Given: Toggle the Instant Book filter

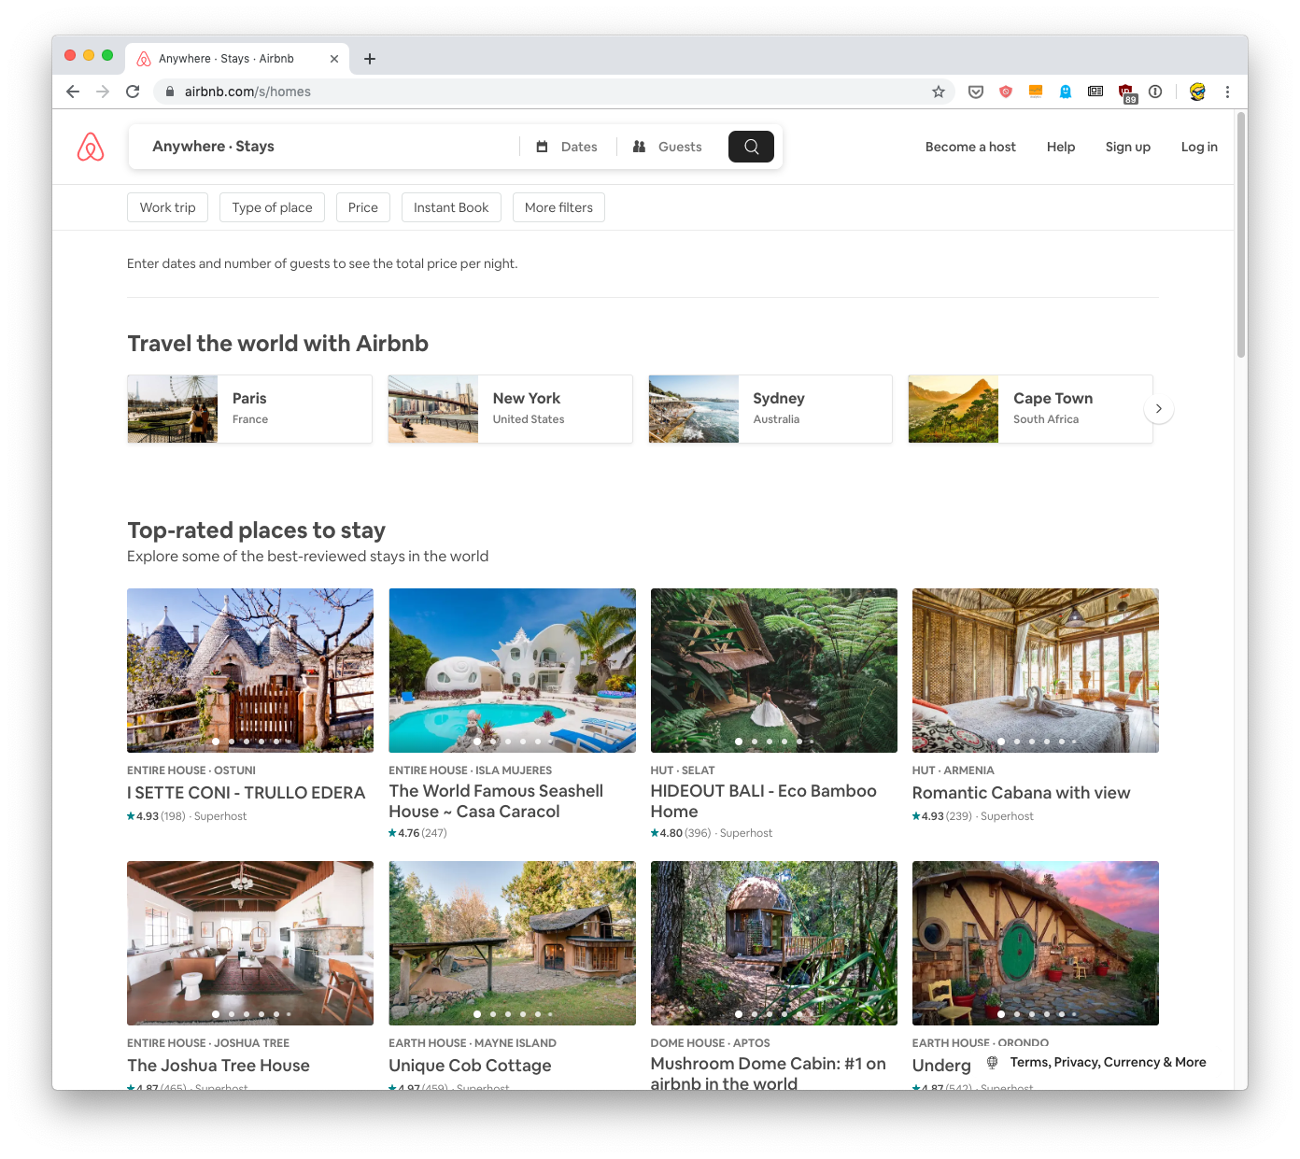Looking at the screenshot, I should [x=451, y=207].
